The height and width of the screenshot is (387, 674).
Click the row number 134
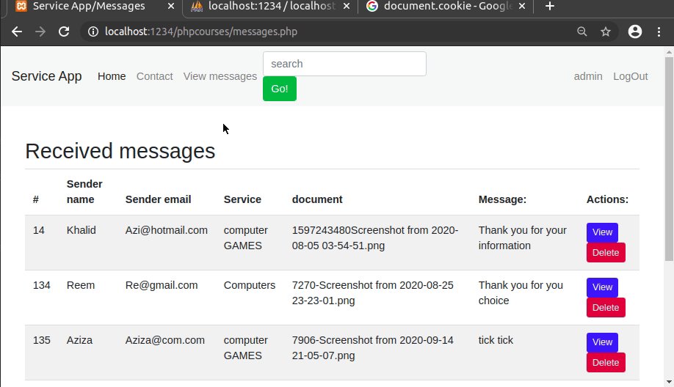pos(42,285)
